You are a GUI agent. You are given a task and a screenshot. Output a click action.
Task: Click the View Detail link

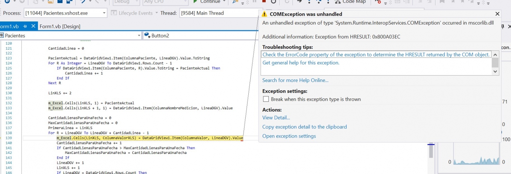coord(276,118)
